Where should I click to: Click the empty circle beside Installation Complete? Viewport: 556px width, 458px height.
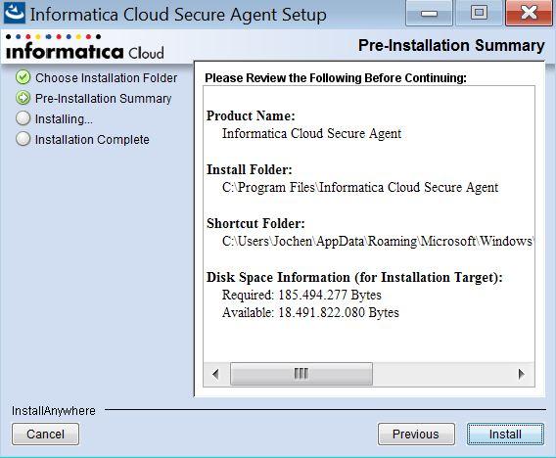click(x=23, y=139)
